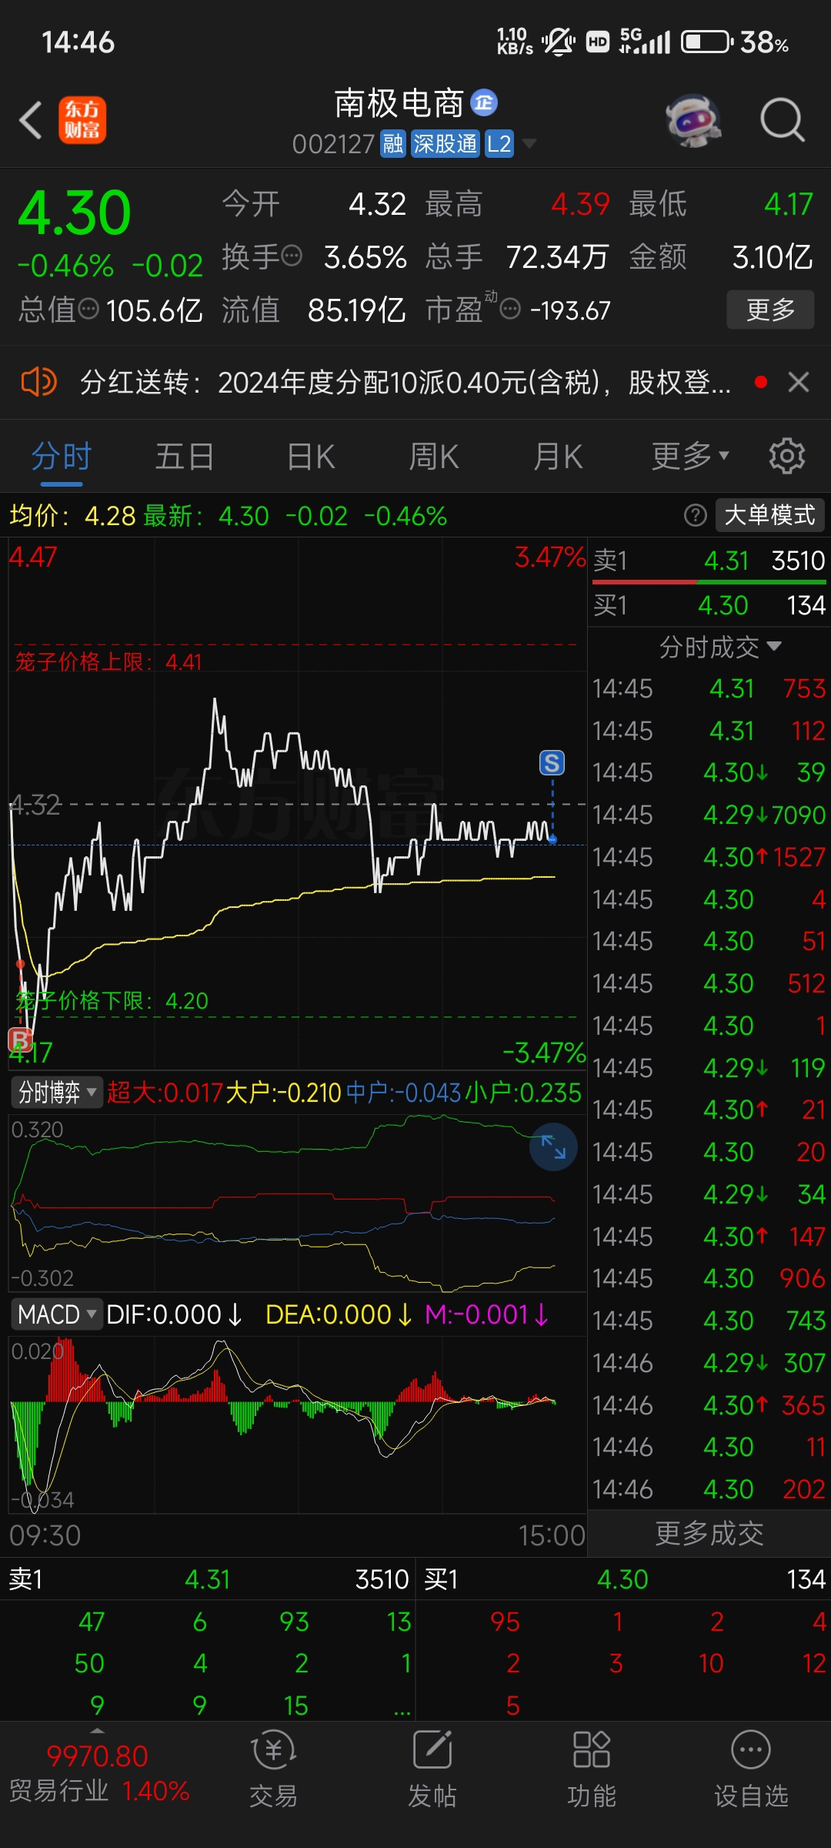Tap the 5G signal icon in status bar

[644, 42]
